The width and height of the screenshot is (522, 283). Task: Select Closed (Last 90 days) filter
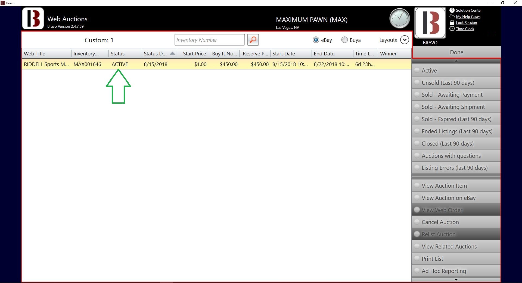pos(456,144)
